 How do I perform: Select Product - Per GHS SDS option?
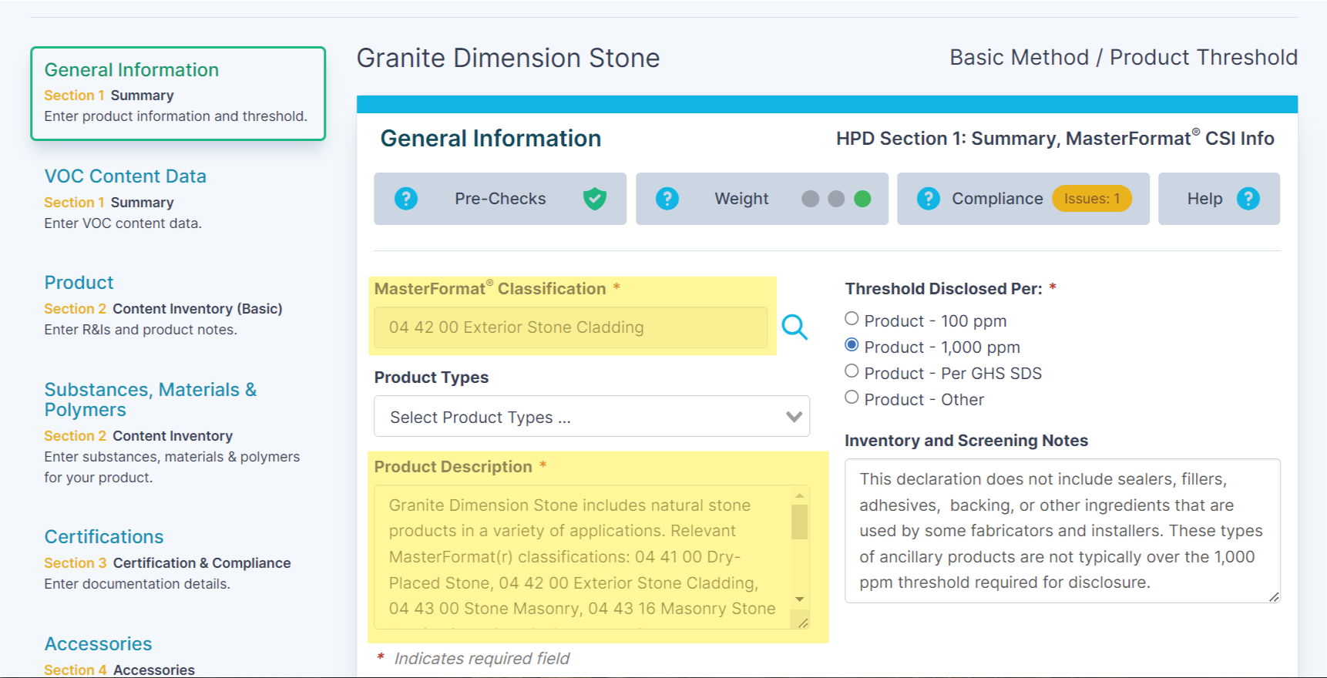pos(852,371)
